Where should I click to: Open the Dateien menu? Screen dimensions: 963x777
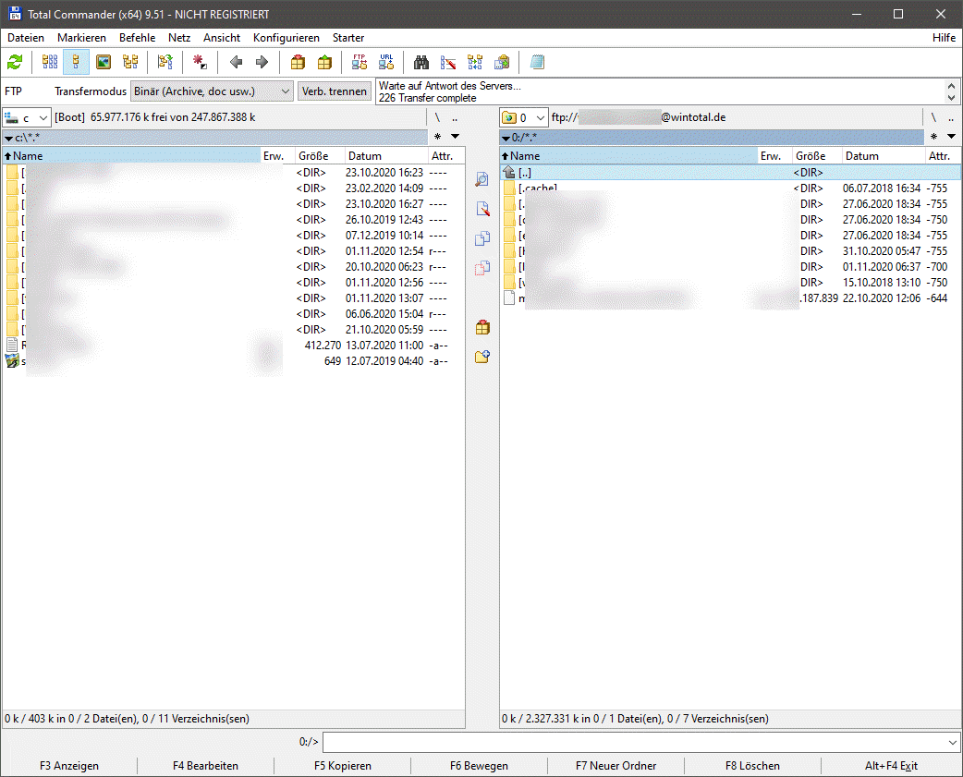point(26,38)
